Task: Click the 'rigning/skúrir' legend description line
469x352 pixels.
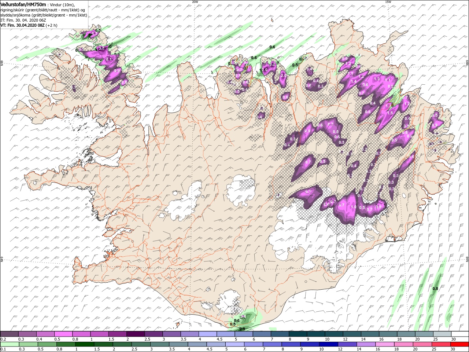Action: coord(43,10)
